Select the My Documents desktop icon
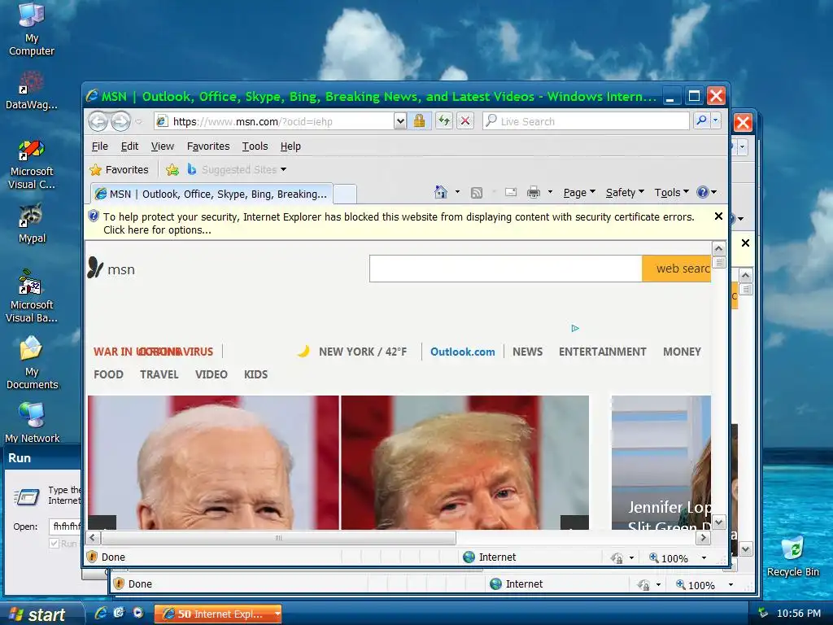833x625 pixels. (x=32, y=363)
